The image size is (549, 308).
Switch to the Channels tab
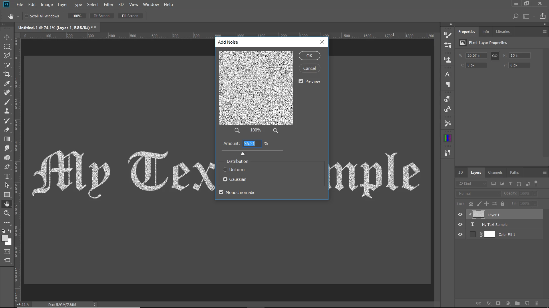495,172
